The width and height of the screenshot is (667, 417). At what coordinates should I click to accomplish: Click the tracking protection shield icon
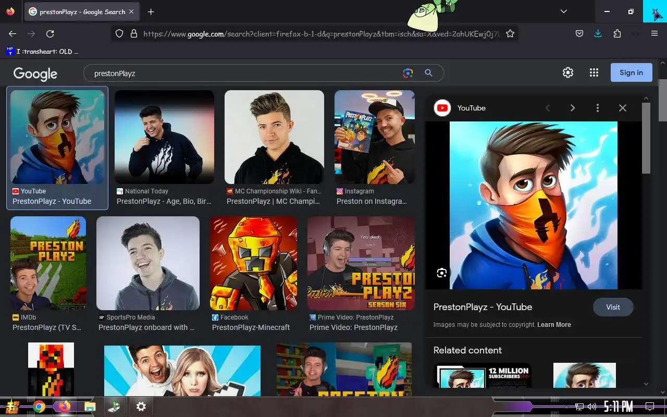119,33
